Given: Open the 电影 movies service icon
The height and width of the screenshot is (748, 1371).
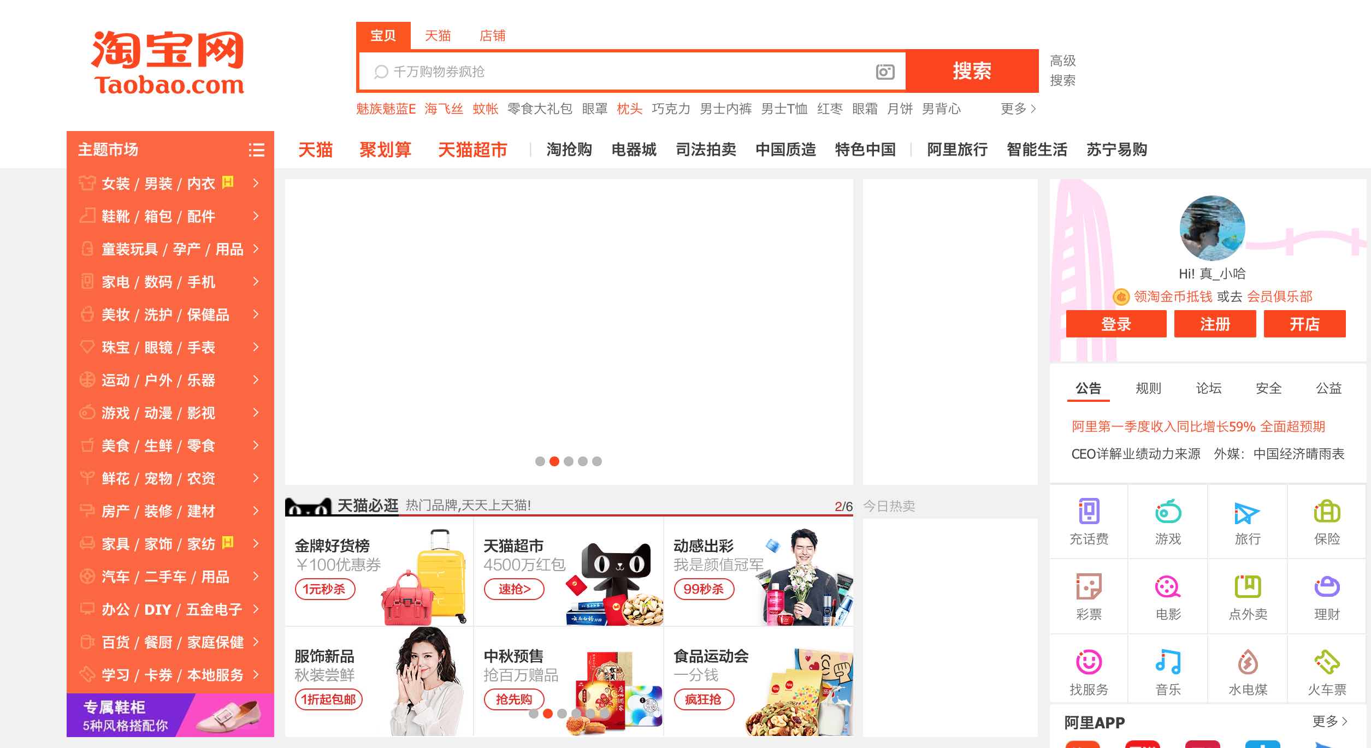Looking at the screenshot, I should [x=1168, y=595].
